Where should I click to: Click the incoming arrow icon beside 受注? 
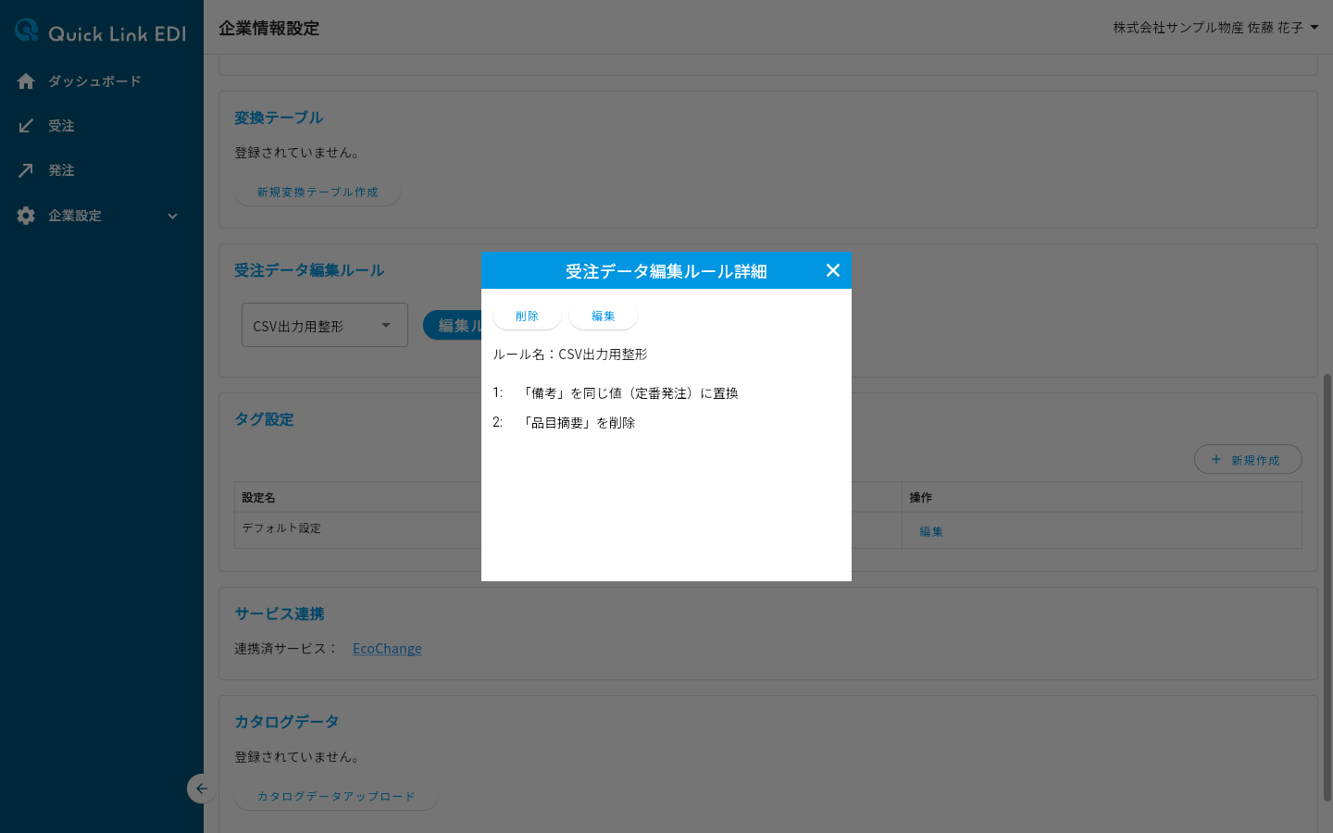tap(26, 126)
